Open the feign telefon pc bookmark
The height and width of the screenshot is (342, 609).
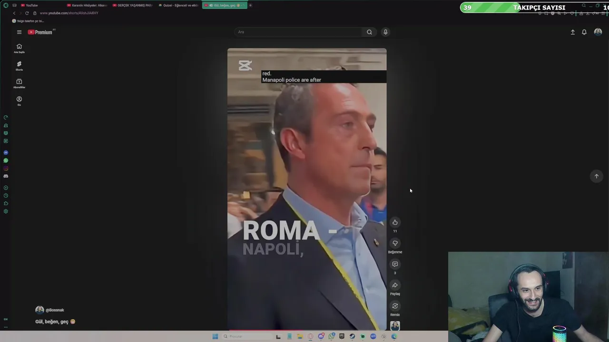point(28,21)
